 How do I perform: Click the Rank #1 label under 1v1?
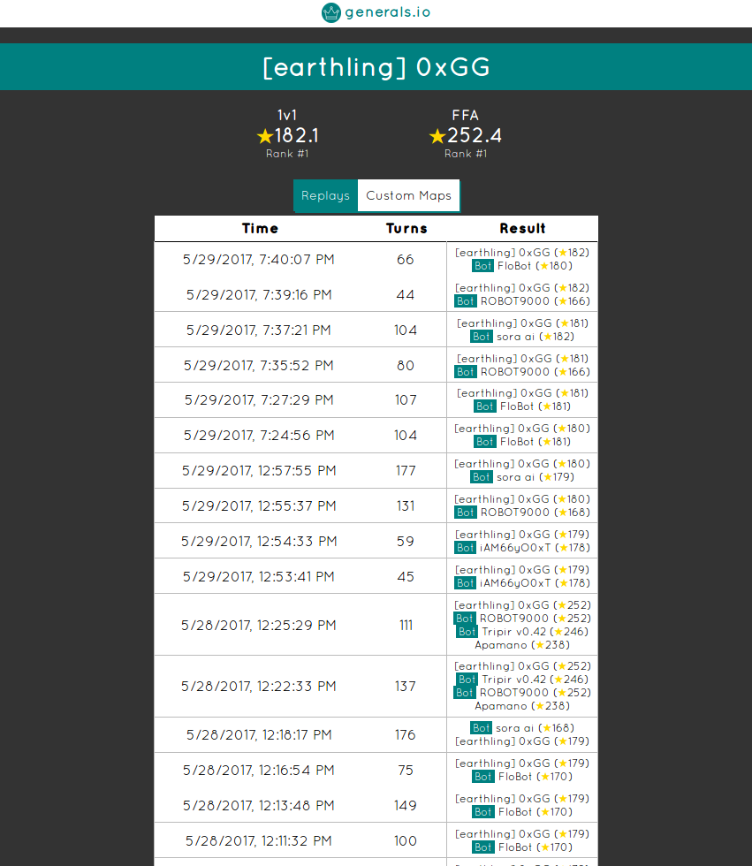point(287,154)
